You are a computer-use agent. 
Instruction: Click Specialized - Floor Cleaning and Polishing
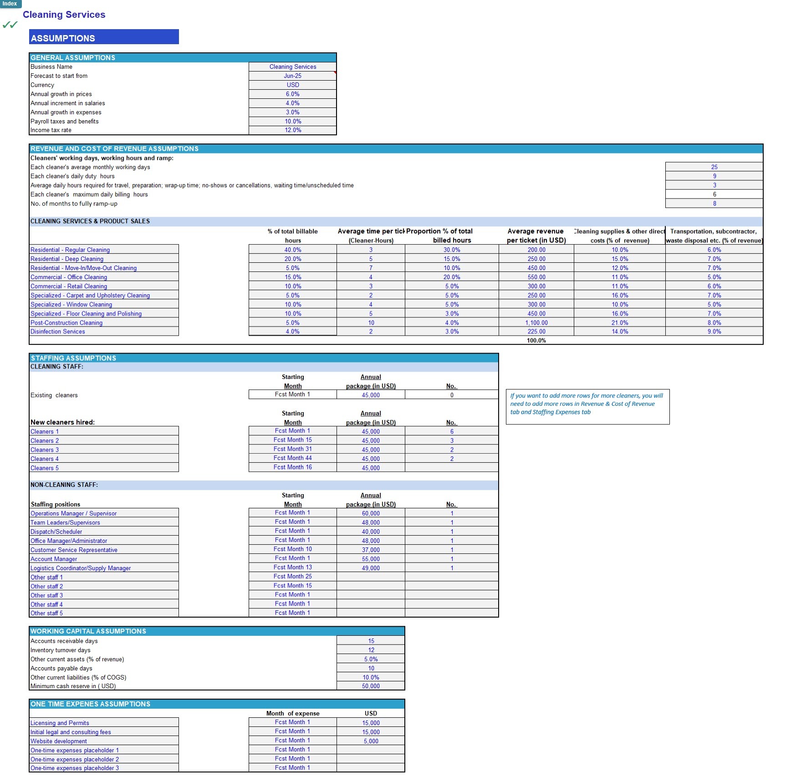104,313
